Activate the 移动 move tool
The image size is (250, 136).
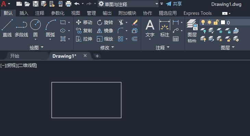click(x=84, y=22)
